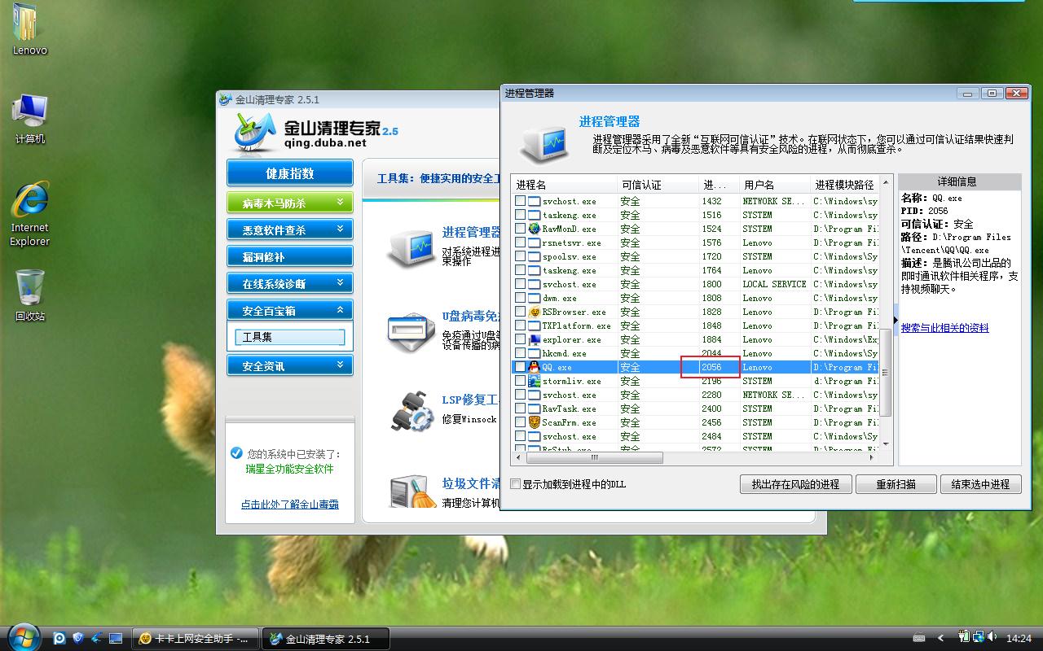Show hidden tray icons arrow

tap(941, 638)
